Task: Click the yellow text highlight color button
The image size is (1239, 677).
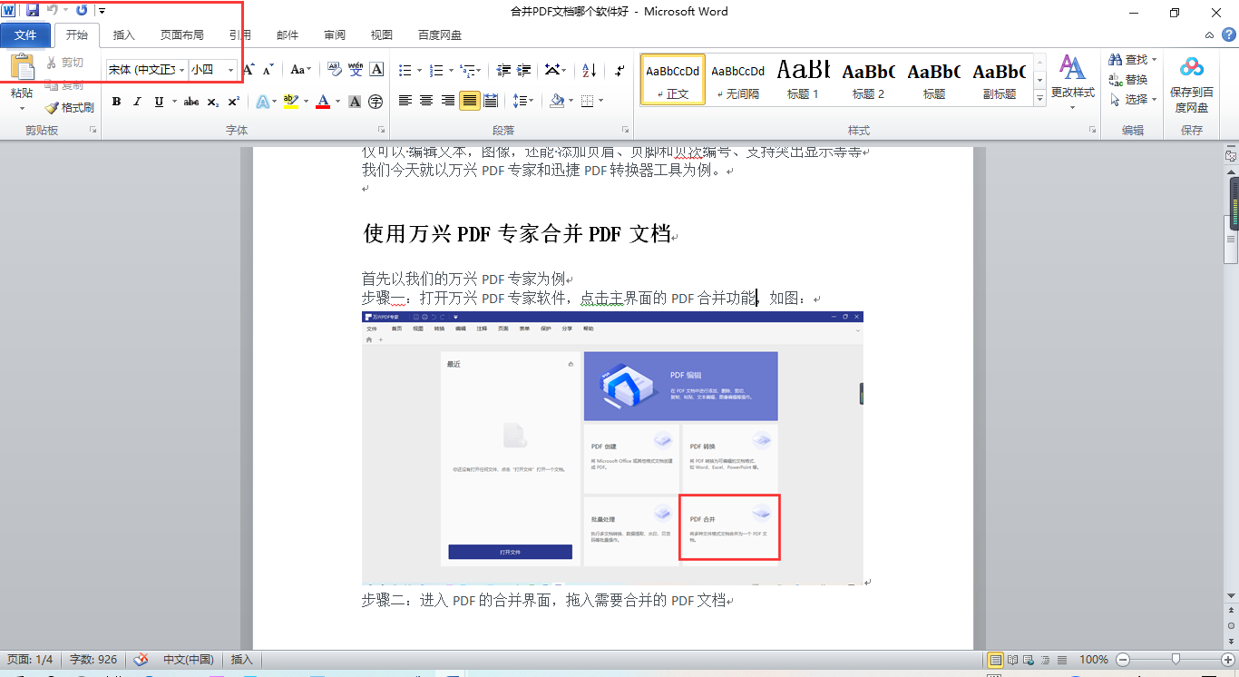Action: coord(290,102)
